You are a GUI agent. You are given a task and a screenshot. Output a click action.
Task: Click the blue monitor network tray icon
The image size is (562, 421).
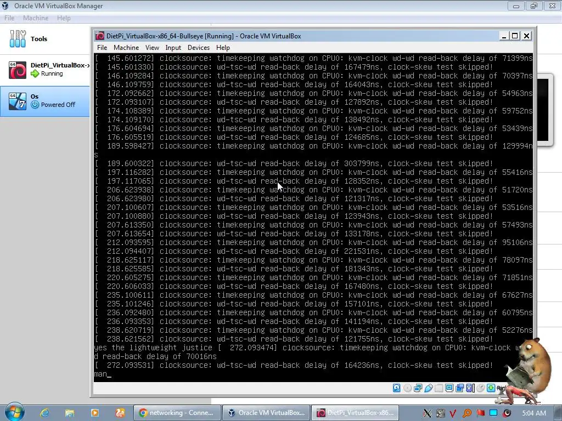(493, 413)
